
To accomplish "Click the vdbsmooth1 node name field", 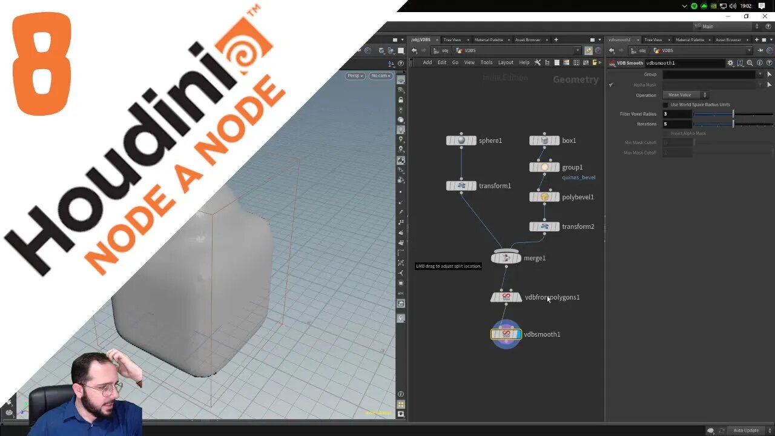I will click(684, 63).
